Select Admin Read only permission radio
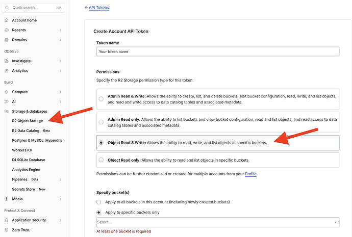 [x=101, y=122]
